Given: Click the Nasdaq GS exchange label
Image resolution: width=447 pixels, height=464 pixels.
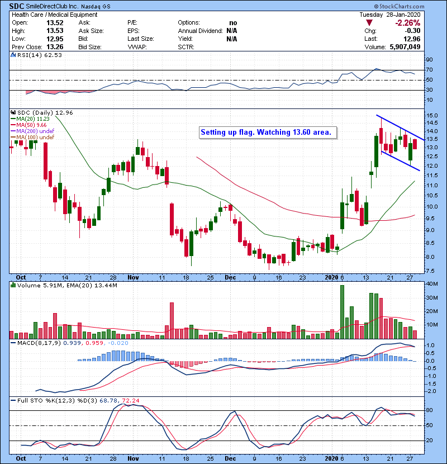Looking at the screenshot, I should point(96,7).
